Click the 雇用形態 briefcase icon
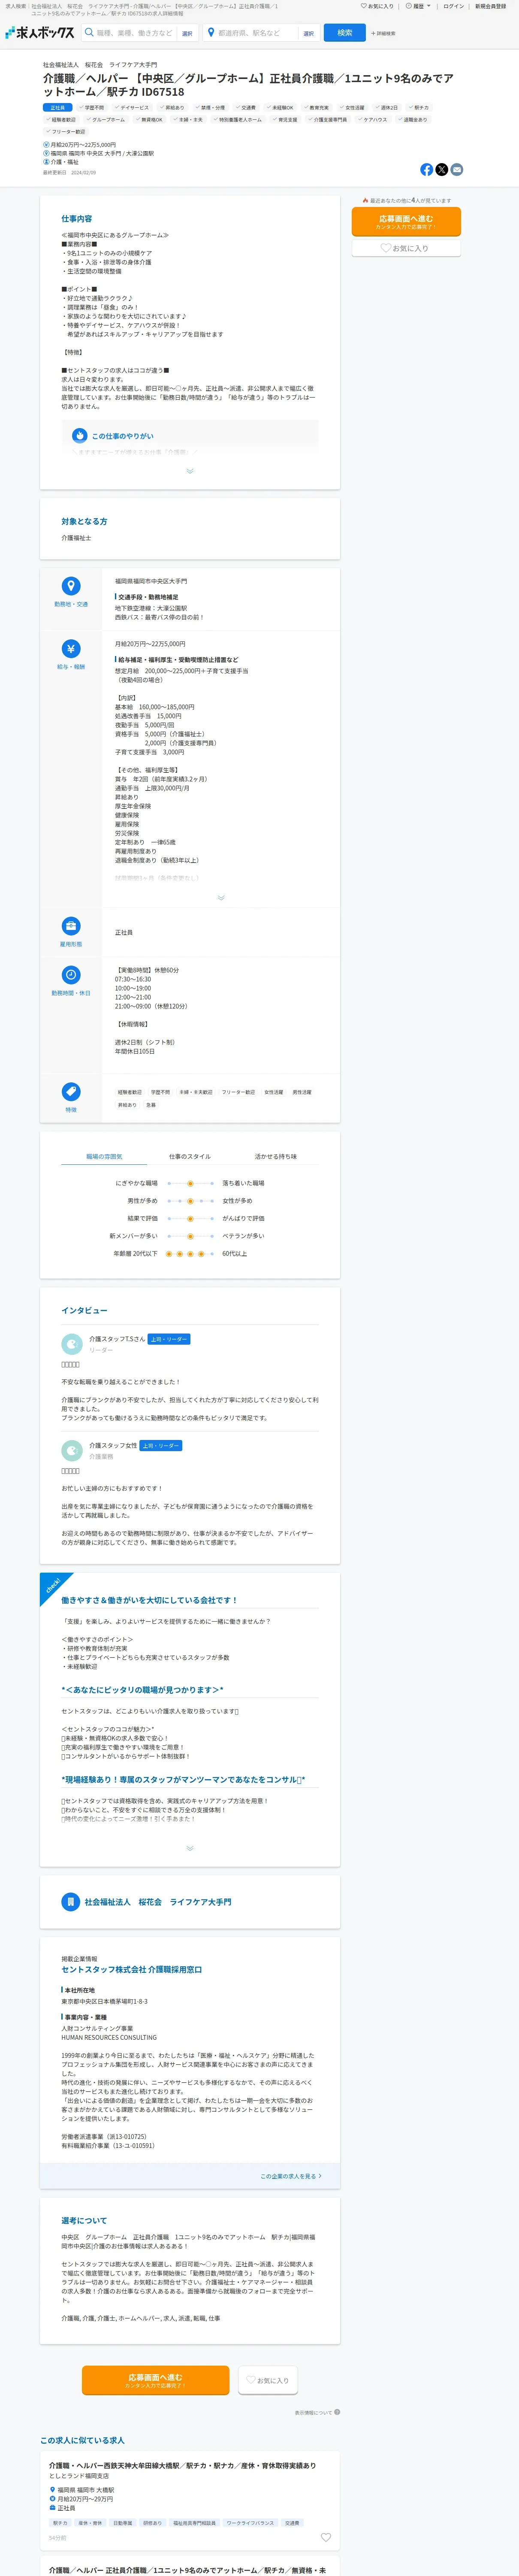519x2576 pixels. (71, 926)
